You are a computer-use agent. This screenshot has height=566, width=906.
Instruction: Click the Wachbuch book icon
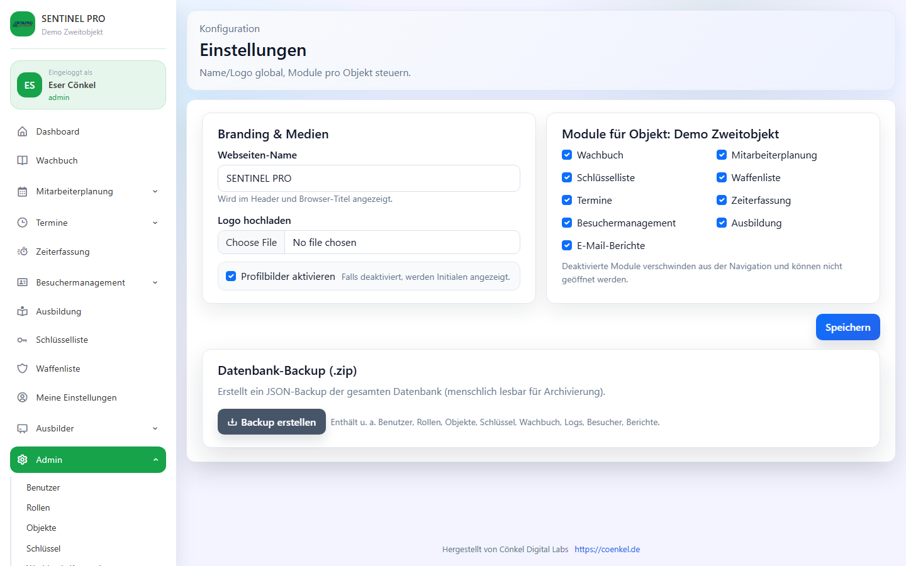click(x=23, y=160)
